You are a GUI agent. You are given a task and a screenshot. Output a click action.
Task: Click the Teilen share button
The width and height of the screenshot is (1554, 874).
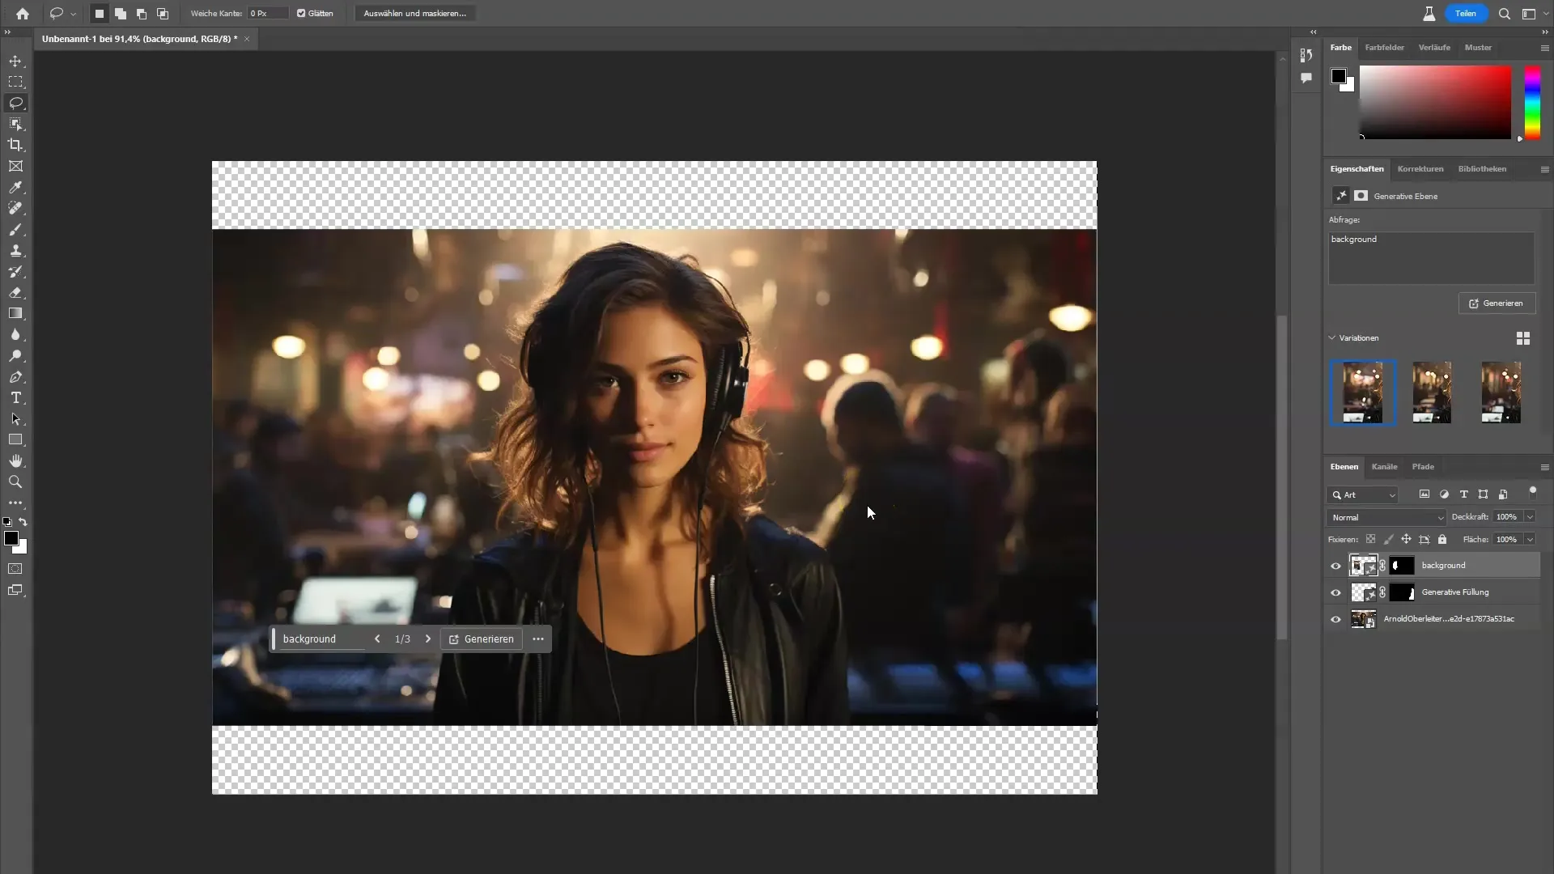click(1465, 13)
